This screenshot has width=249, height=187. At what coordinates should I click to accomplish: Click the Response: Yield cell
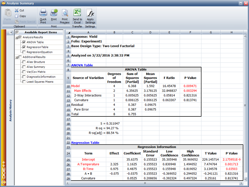coord(84,37)
